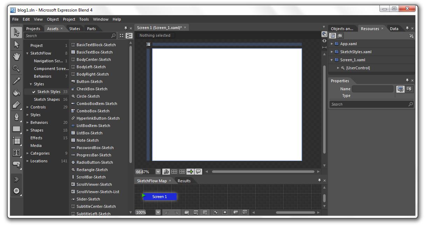Open the Object menu
426x226 pixels.
click(53, 19)
